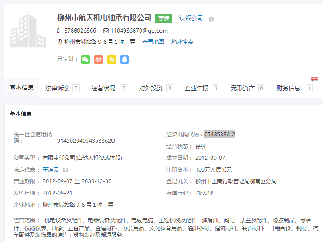Go to the 无形资产 tab
This screenshot has width=323, height=242.
(x=243, y=88)
